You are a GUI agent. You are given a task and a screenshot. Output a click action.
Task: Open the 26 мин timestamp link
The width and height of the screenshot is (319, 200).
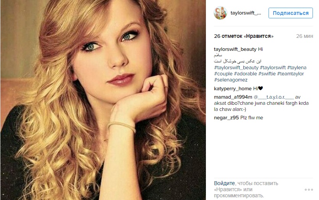pos(304,36)
